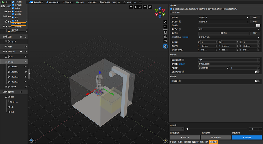263x144 pixels.
Task: Click the middle statistics button beside 开始仿真
Action: (x=216, y=137)
